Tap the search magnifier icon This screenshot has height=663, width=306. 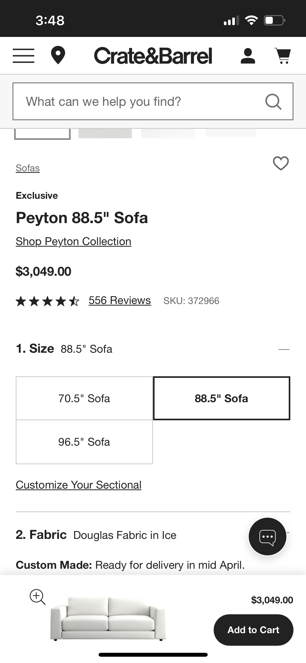pyautogui.click(x=273, y=102)
